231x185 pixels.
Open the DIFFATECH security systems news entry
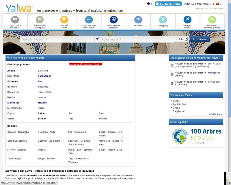coord(198,65)
